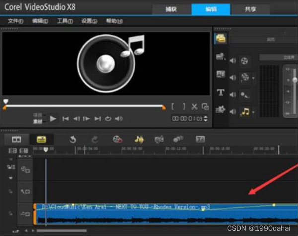Toggle ripple lock on music track

(11, 214)
